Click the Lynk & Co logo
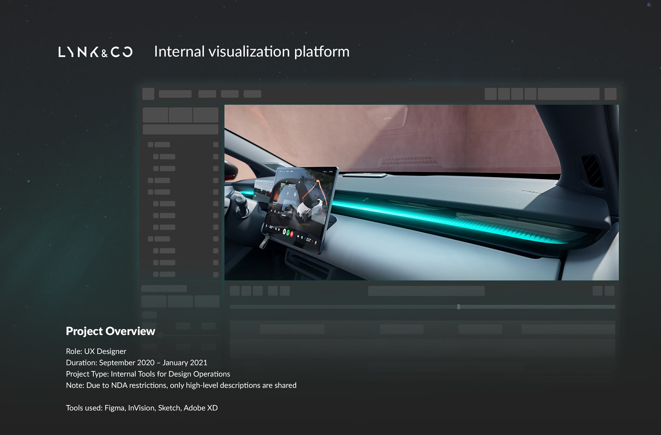 click(x=95, y=52)
